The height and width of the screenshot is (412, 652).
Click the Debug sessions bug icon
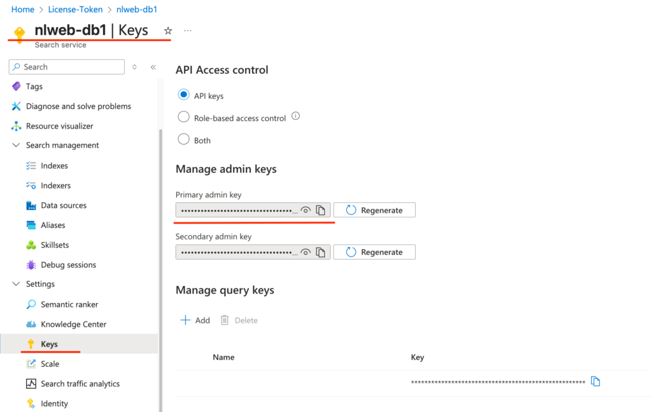[x=31, y=265]
